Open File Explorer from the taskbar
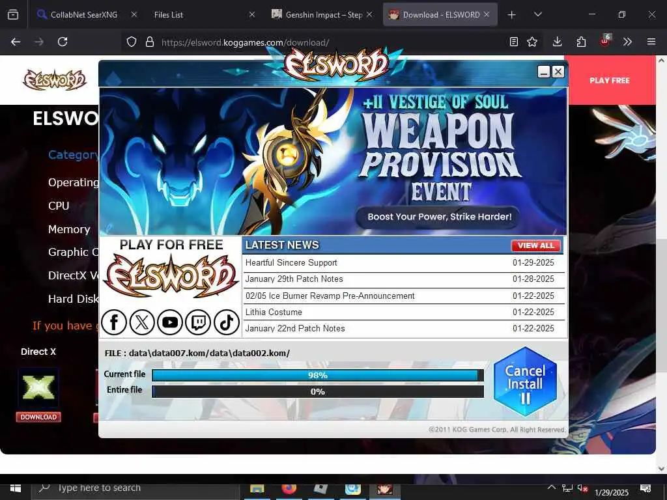 pyautogui.click(x=257, y=490)
